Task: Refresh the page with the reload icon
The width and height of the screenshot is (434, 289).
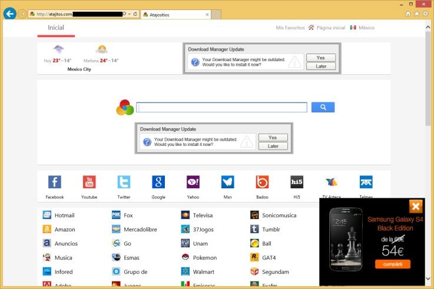Action: point(135,14)
